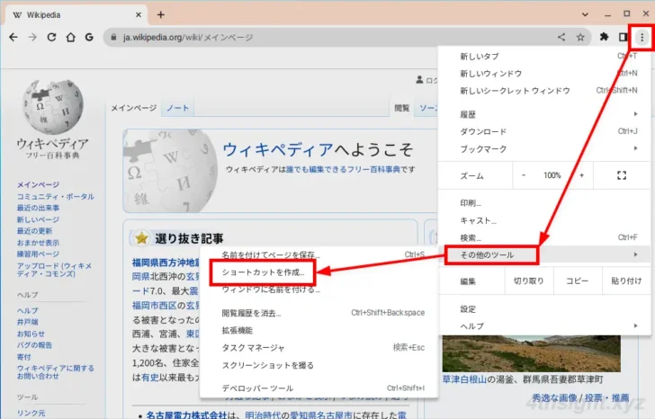
Task: Switch to the ノート tab
Action: pyautogui.click(x=177, y=108)
